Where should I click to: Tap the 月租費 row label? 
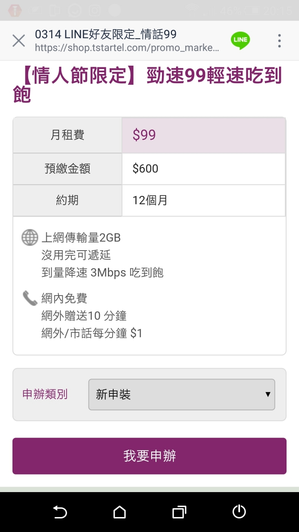click(x=67, y=135)
